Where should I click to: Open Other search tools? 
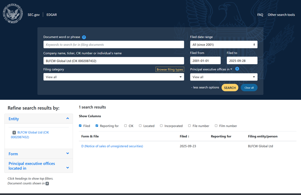coord(281,15)
